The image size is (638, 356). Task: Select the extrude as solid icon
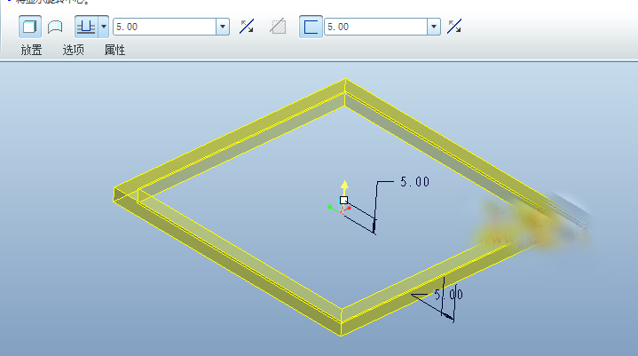pyautogui.click(x=30, y=27)
